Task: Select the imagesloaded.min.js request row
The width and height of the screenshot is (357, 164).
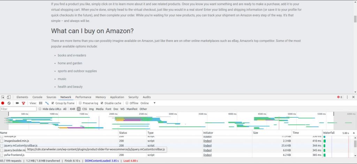Action: [x=176, y=141]
